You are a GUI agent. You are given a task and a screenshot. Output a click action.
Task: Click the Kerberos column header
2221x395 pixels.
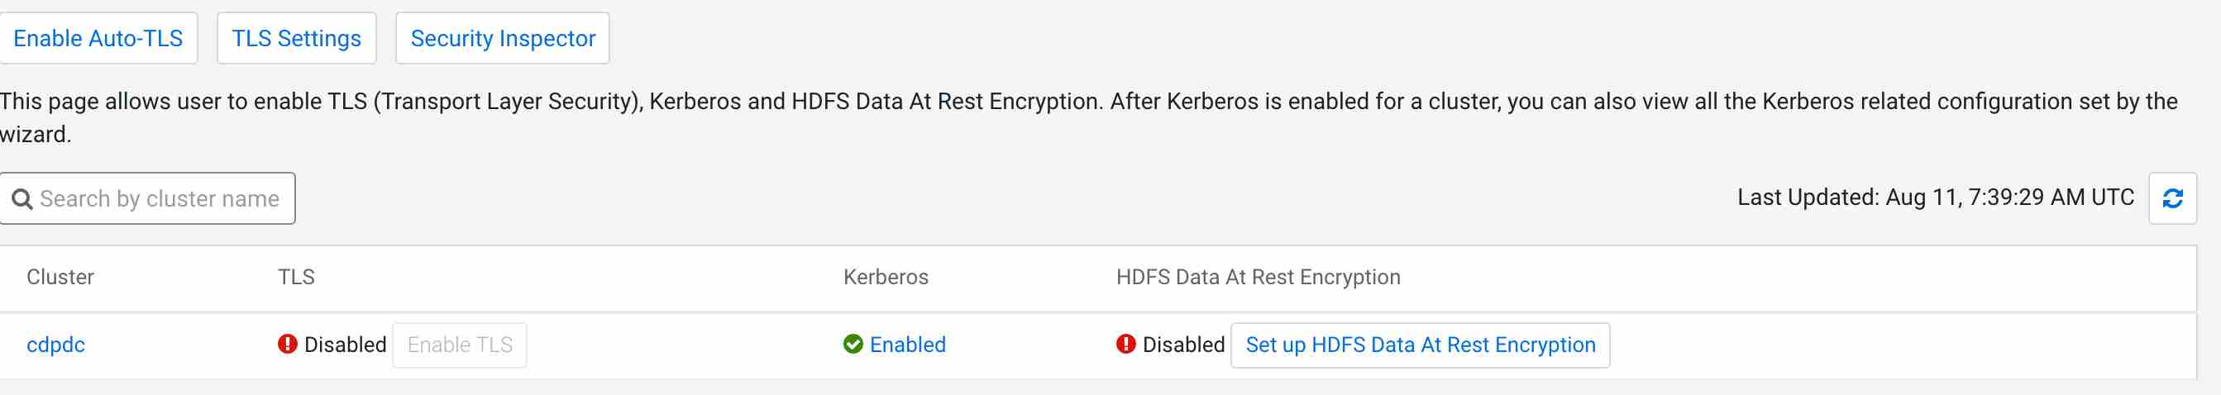pyautogui.click(x=886, y=277)
